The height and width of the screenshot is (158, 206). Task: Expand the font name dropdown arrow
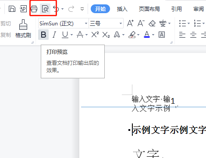coord(86,23)
